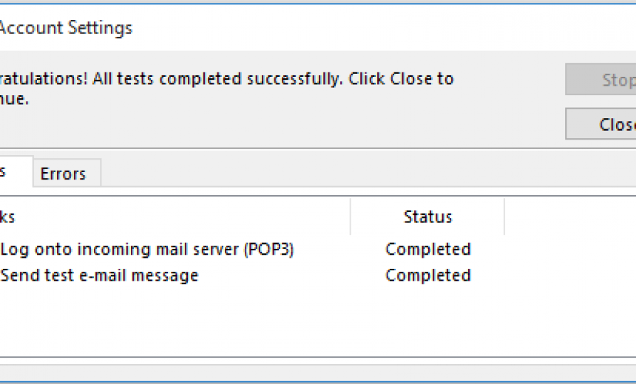
Task: Select the partially visible Tasks tab
Action: click(16, 171)
